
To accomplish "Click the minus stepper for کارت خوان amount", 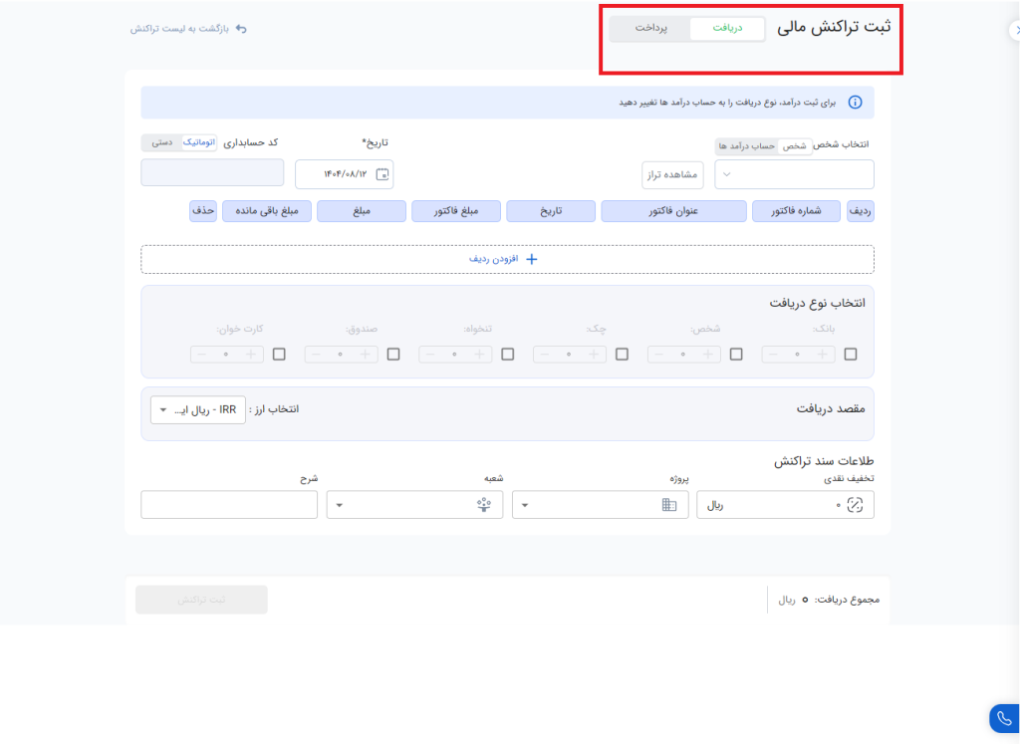I will click(201, 354).
